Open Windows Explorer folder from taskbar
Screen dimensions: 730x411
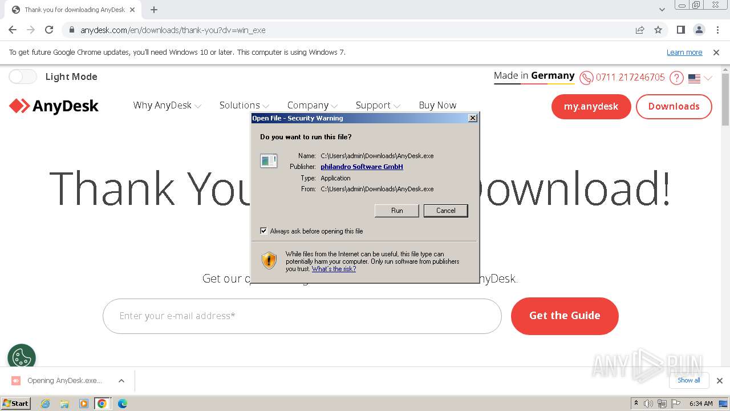click(64, 404)
